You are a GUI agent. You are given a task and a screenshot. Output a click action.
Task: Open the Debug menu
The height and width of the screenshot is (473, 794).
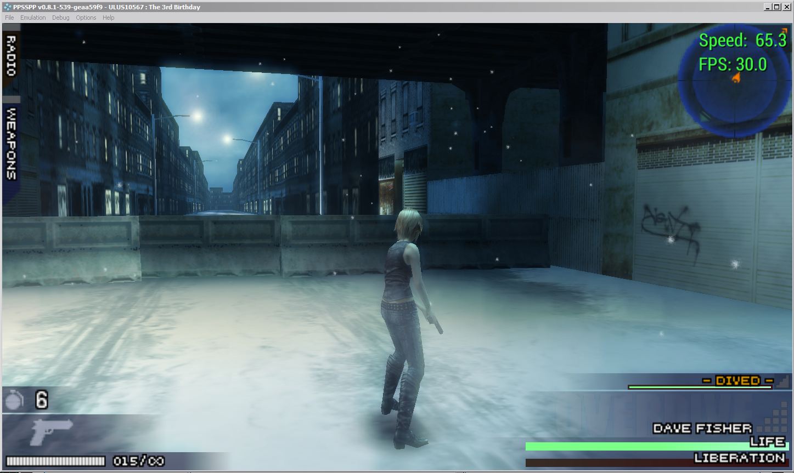pyautogui.click(x=60, y=18)
